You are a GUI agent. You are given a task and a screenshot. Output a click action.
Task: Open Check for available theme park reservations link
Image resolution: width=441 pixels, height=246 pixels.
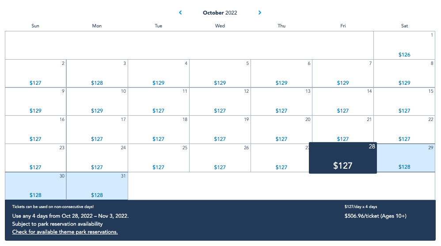pyautogui.click(x=65, y=232)
